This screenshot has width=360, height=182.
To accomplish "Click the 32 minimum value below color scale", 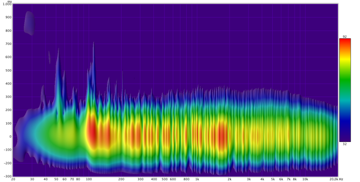I will [345, 144].
